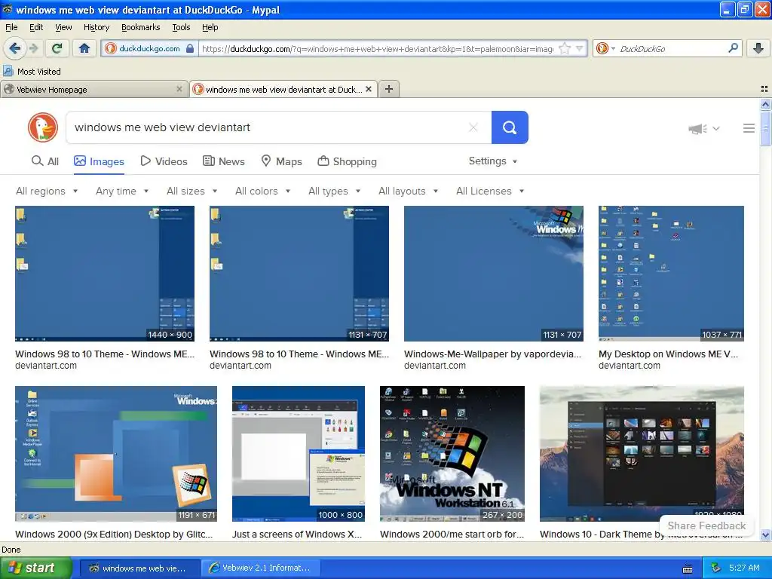This screenshot has width=772, height=579.
Task: Open the Bookmarks menu
Action: coord(141,27)
